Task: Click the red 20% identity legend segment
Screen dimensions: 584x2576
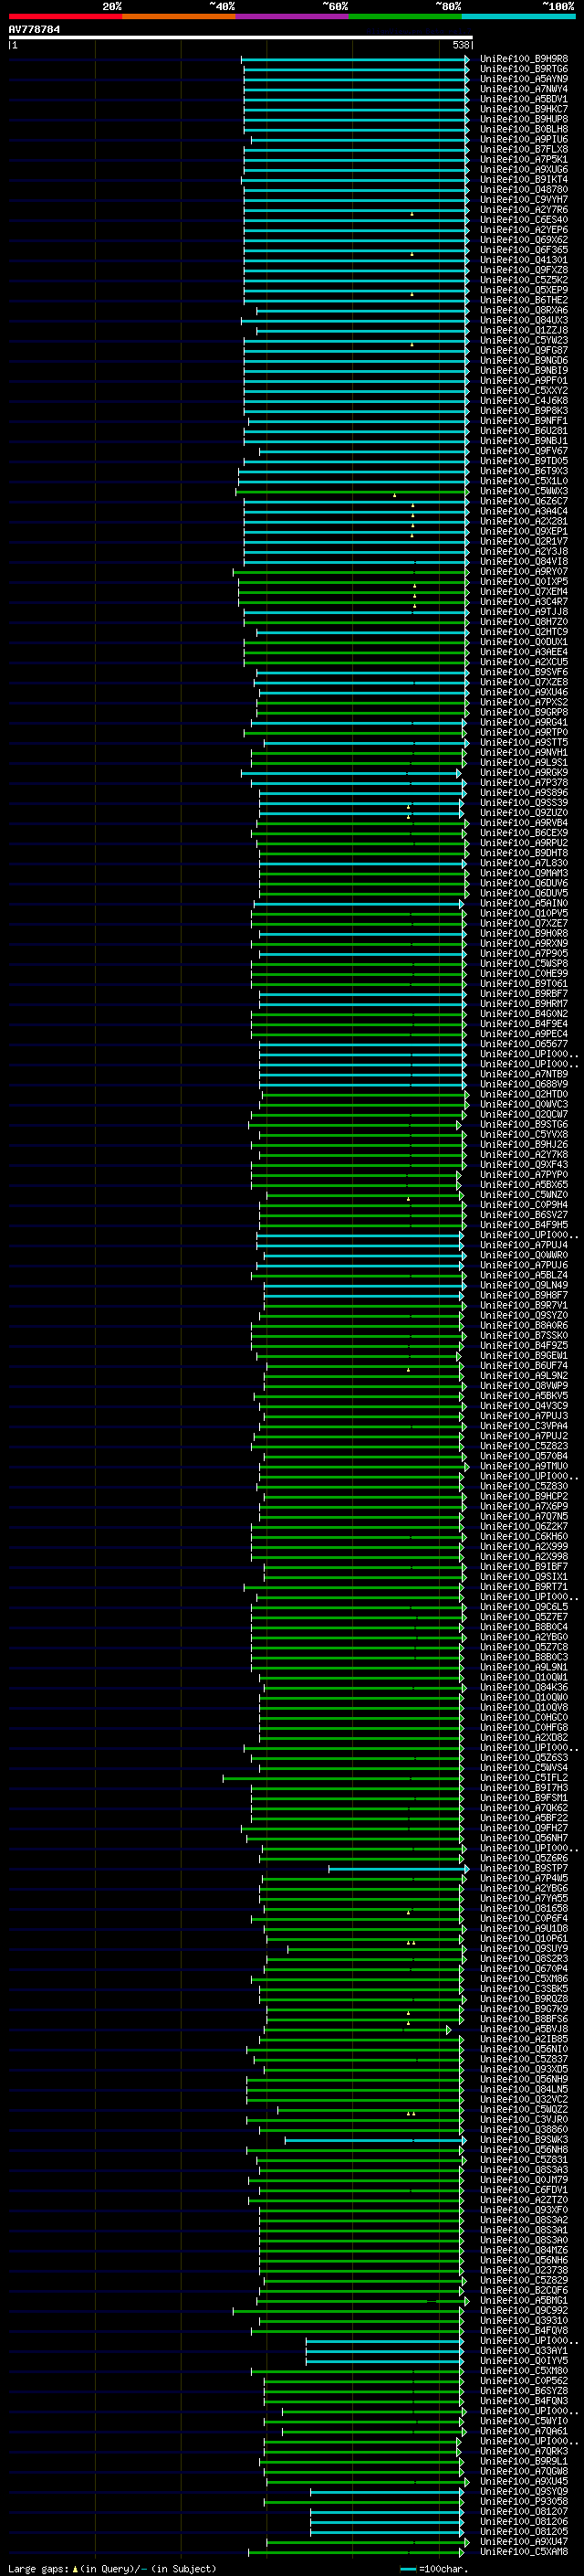Action: [65, 16]
